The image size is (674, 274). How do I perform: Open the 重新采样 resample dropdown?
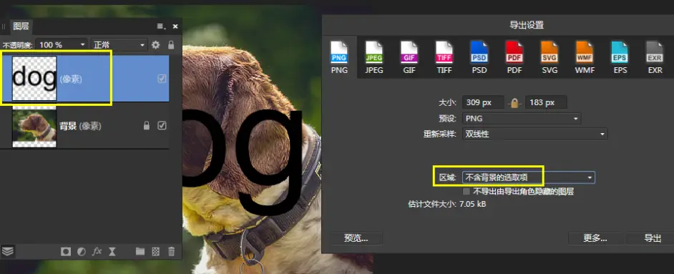coord(534,134)
